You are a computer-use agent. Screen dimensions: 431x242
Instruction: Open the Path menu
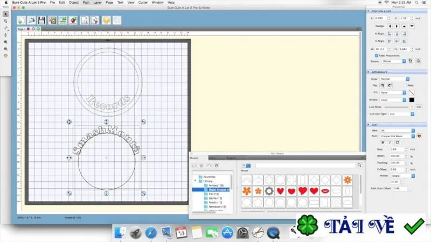coord(86,3)
